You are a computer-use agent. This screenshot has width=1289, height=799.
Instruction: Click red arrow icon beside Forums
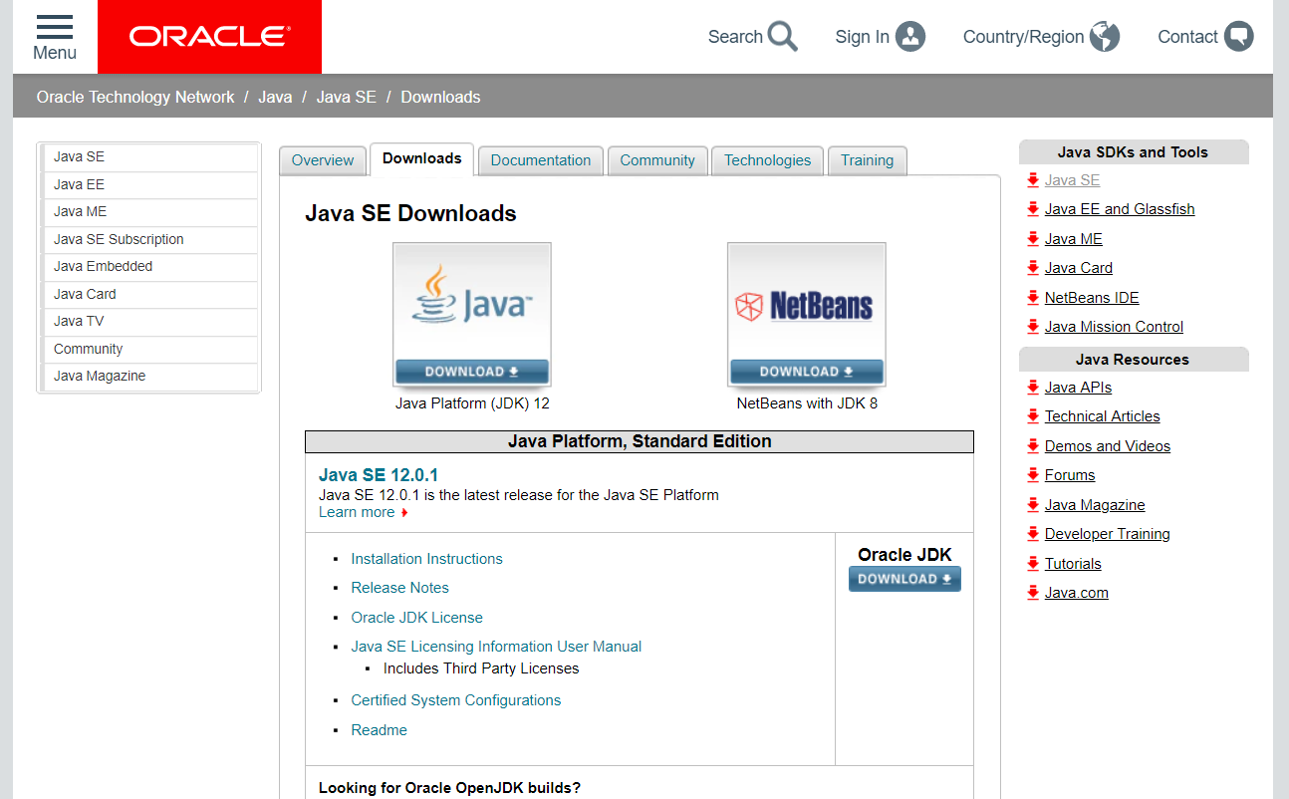click(x=1033, y=475)
